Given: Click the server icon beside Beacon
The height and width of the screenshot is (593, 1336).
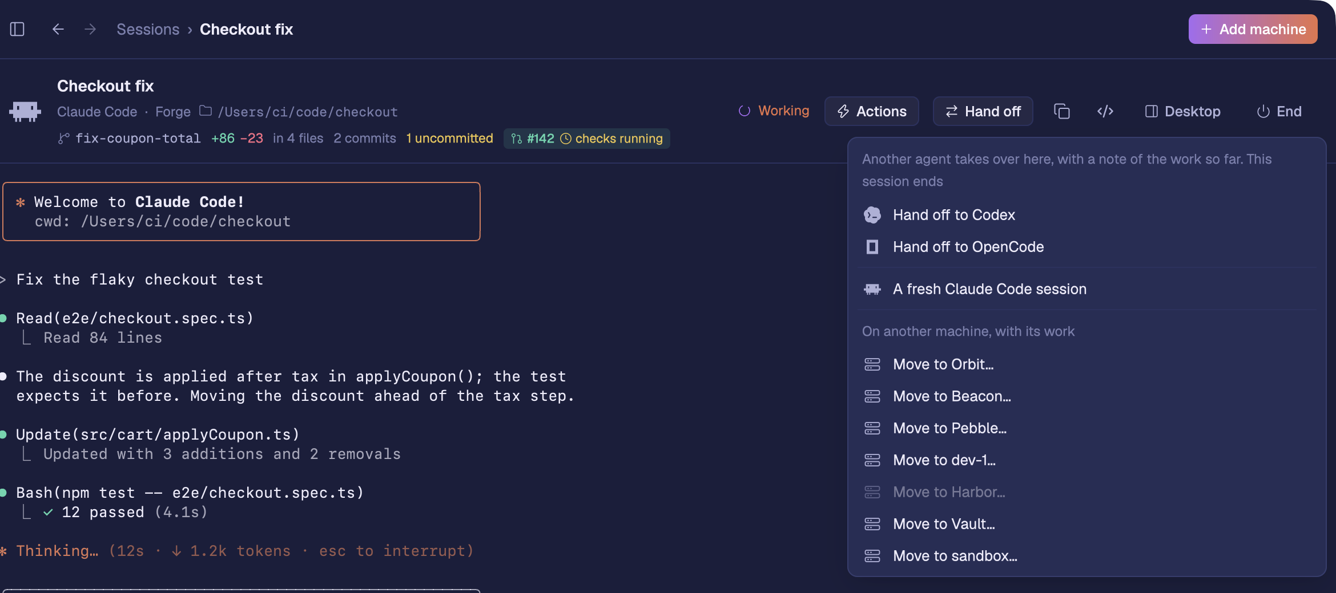Looking at the screenshot, I should tap(872, 396).
